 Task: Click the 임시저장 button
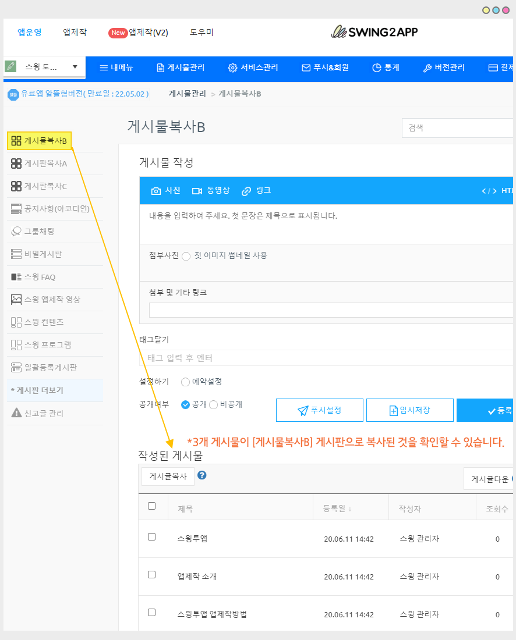point(409,410)
